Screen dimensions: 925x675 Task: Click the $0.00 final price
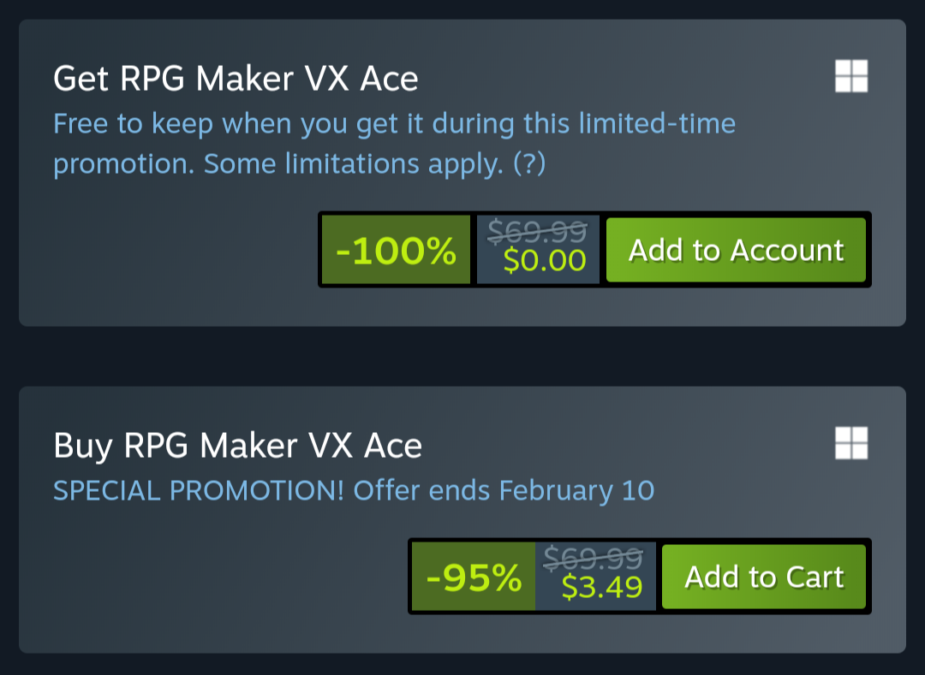(x=545, y=260)
